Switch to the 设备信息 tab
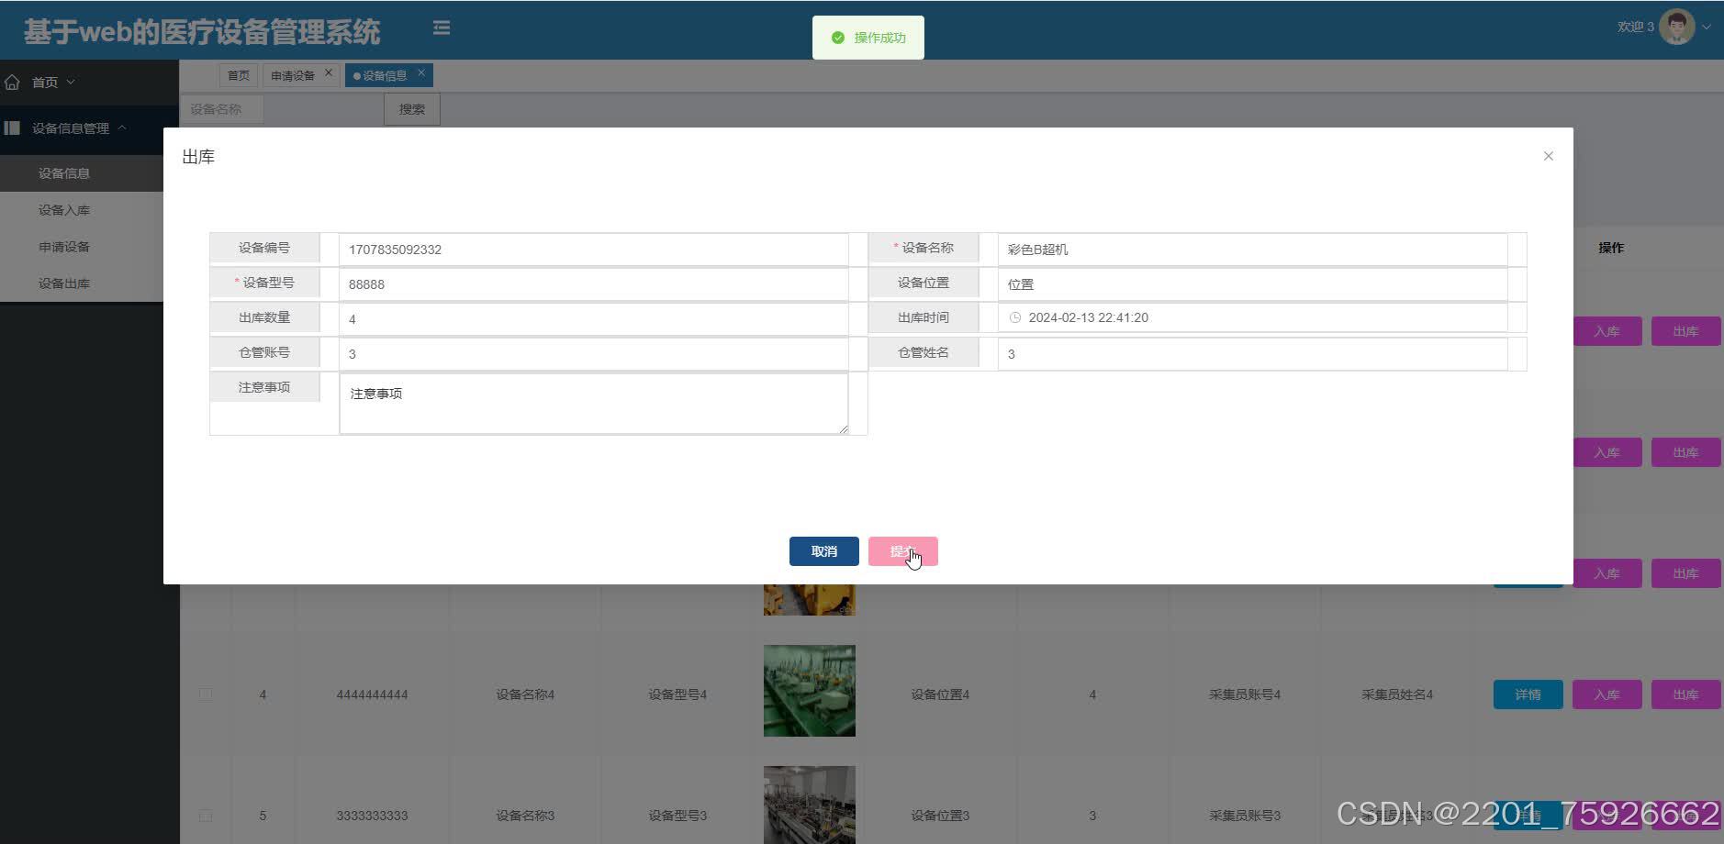Viewport: 1724px width, 844px height. (385, 75)
